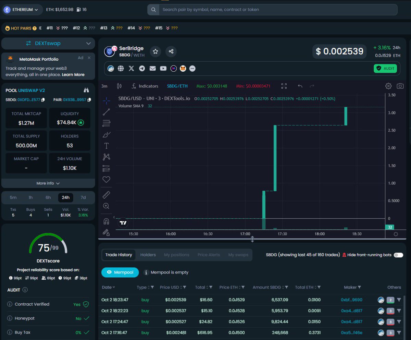411x340 pixels.
Task: Select the chart zoom-in tool
Action: 107,206
